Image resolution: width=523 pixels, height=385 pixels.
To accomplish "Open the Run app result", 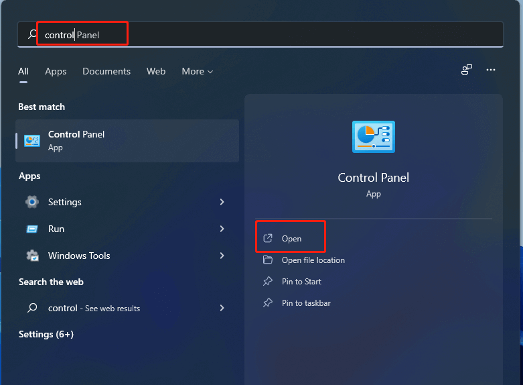I will 127,229.
